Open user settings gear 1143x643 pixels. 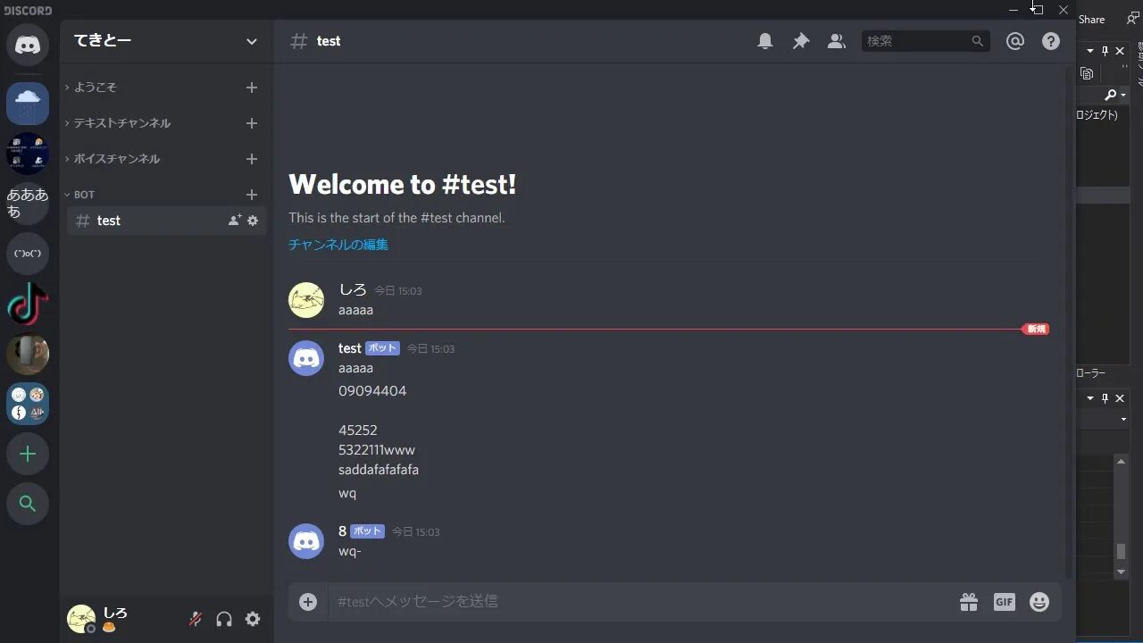pyautogui.click(x=253, y=619)
